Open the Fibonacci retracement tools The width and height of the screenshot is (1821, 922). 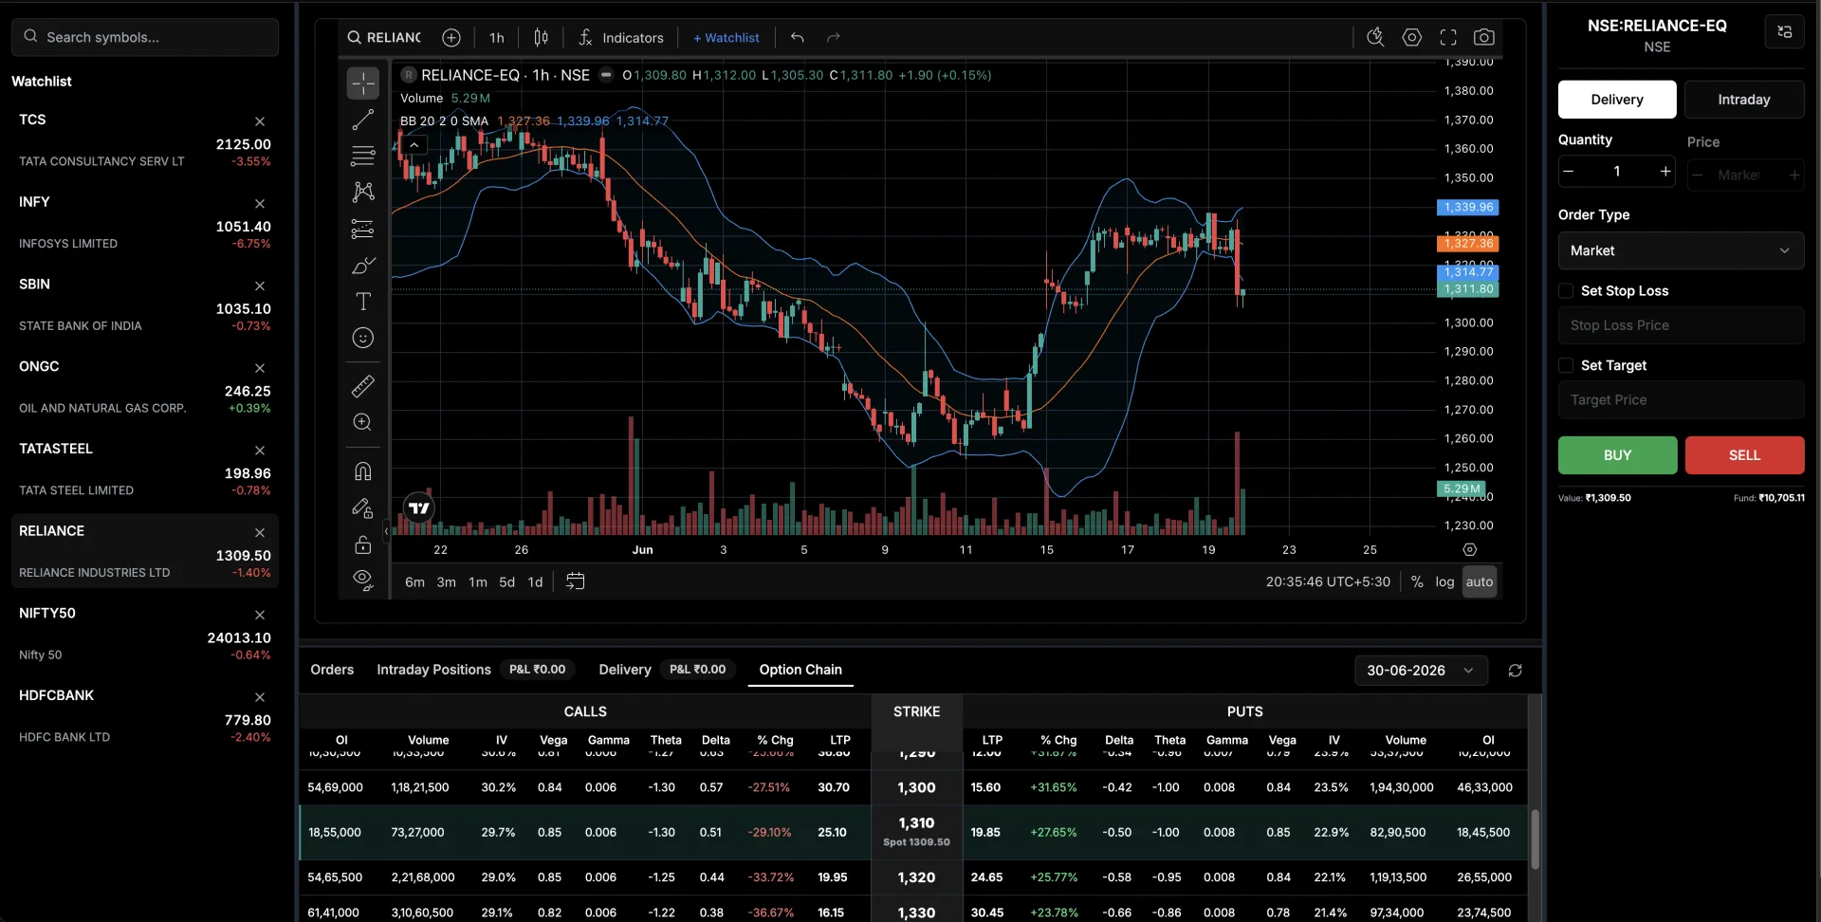coord(362,156)
